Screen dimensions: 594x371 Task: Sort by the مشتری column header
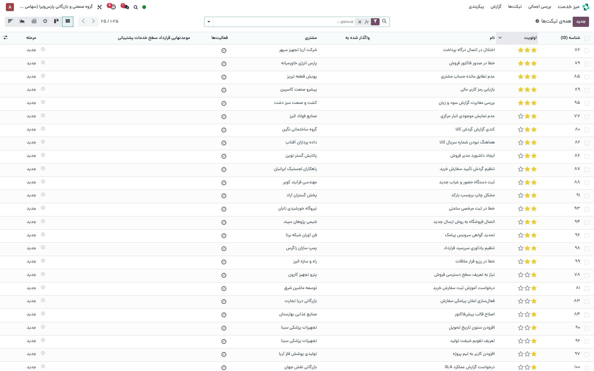pos(311,38)
